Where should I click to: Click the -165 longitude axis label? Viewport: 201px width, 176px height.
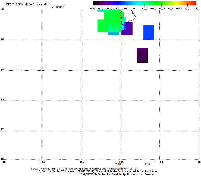2,162
